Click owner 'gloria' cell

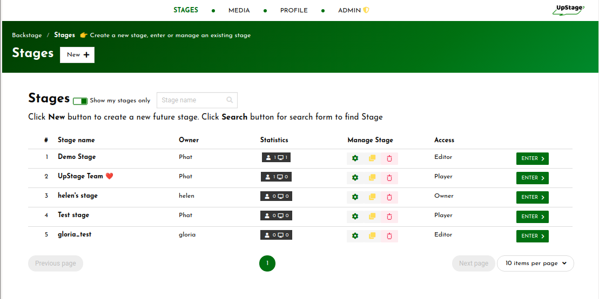click(187, 235)
